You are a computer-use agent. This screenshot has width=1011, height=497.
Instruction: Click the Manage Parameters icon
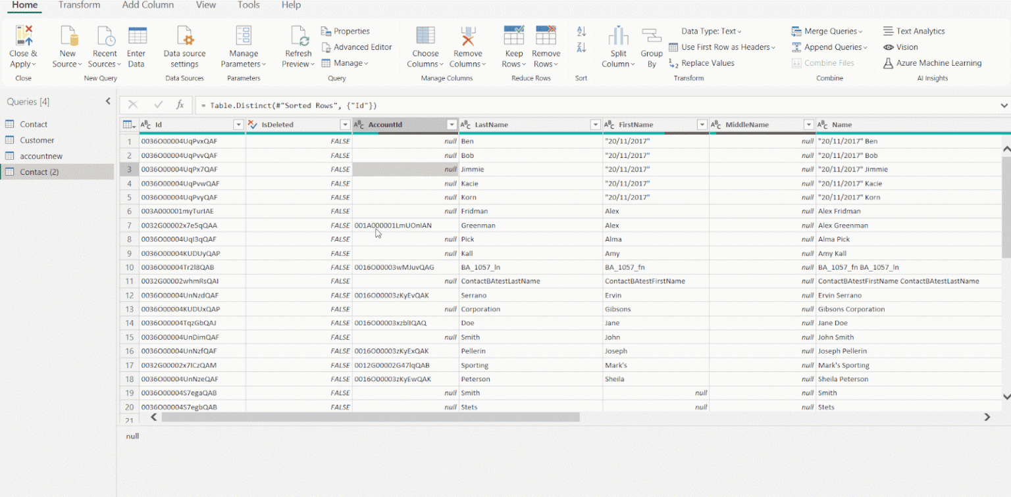(x=244, y=35)
